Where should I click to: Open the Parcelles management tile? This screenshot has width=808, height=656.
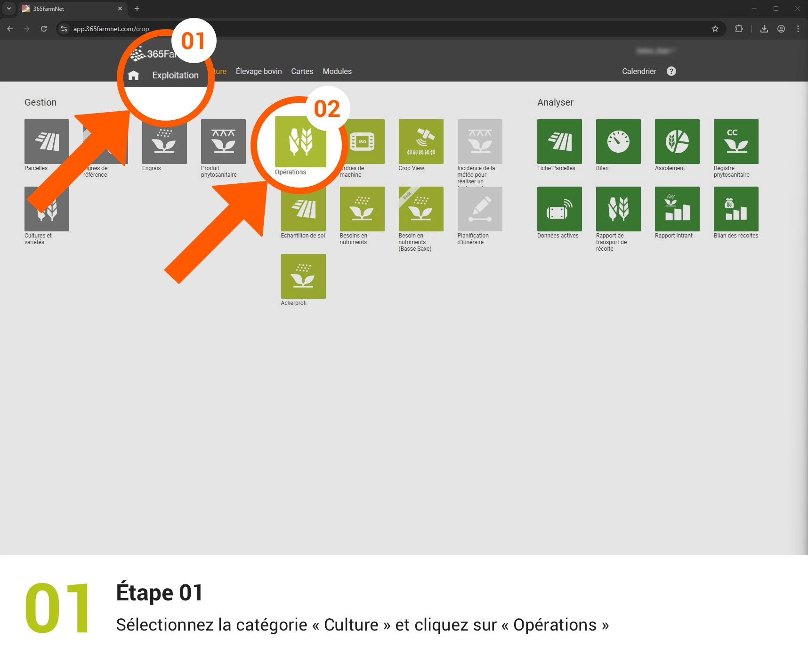47,141
